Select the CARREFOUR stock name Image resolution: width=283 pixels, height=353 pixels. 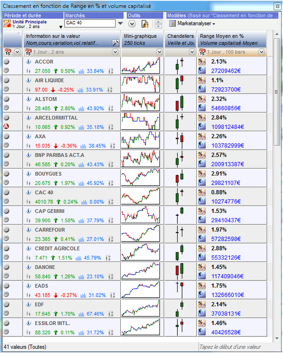click(50, 230)
